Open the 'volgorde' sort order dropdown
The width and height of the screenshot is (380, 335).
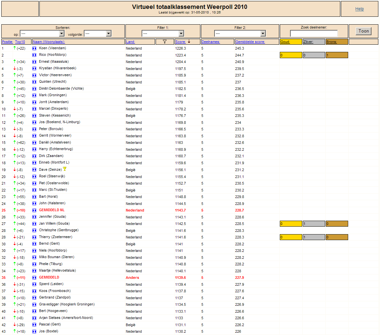pyautogui.click(x=98, y=33)
